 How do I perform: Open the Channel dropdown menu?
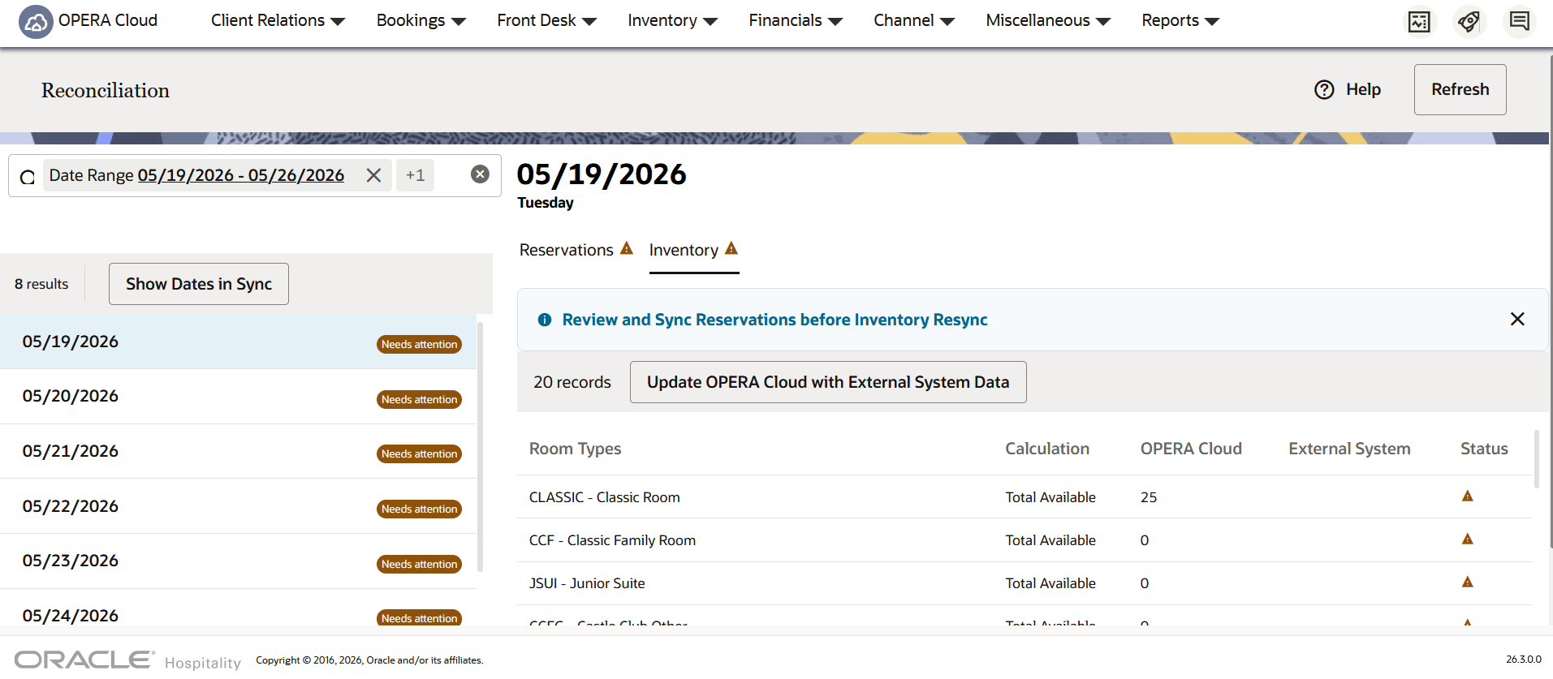coord(913,20)
